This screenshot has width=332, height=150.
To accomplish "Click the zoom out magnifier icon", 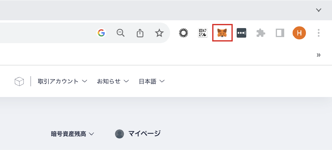I will 121,33.
